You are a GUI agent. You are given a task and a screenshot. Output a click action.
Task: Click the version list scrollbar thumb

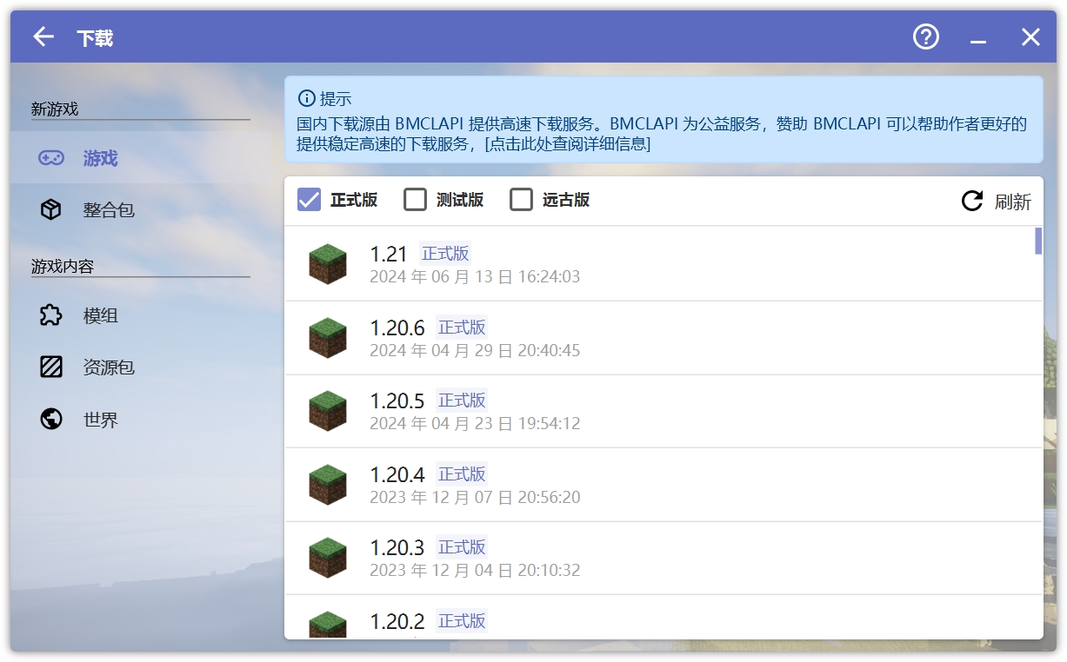click(1038, 241)
